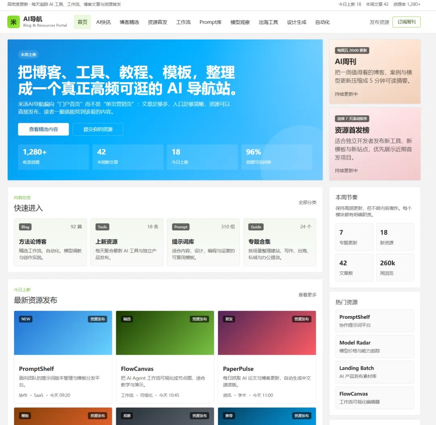Click the 模板 orange cover thumbnail
The width and height of the screenshot is (436, 425).
63,416
